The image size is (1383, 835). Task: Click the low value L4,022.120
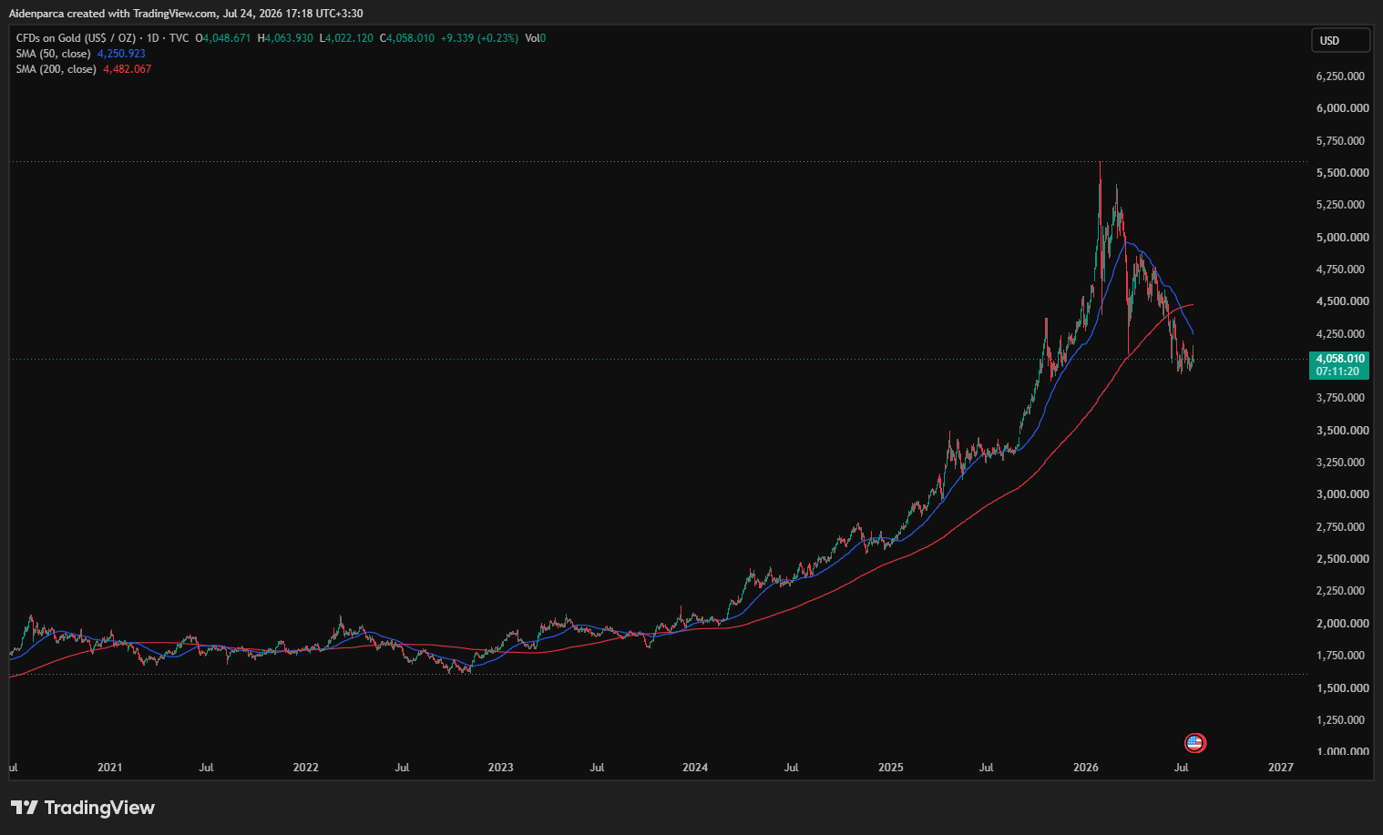pos(346,38)
